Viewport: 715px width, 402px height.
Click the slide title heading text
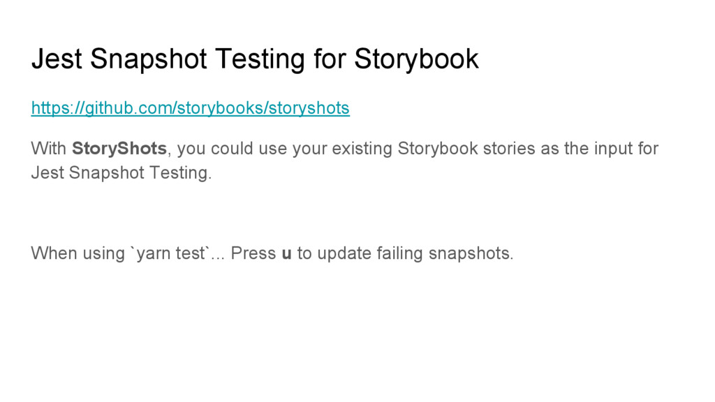(255, 59)
